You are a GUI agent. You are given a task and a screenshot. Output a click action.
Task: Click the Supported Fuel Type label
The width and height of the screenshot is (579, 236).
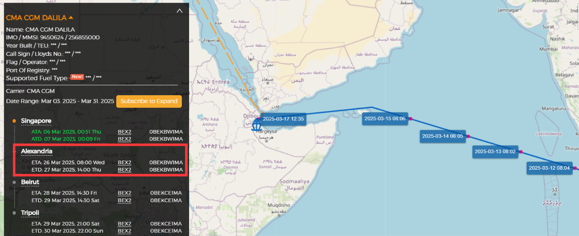click(37, 78)
